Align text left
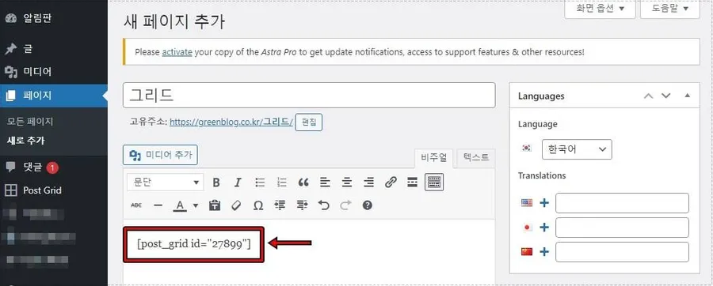The width and height of the screenshot is (713, 286). (x=325, y=183)
